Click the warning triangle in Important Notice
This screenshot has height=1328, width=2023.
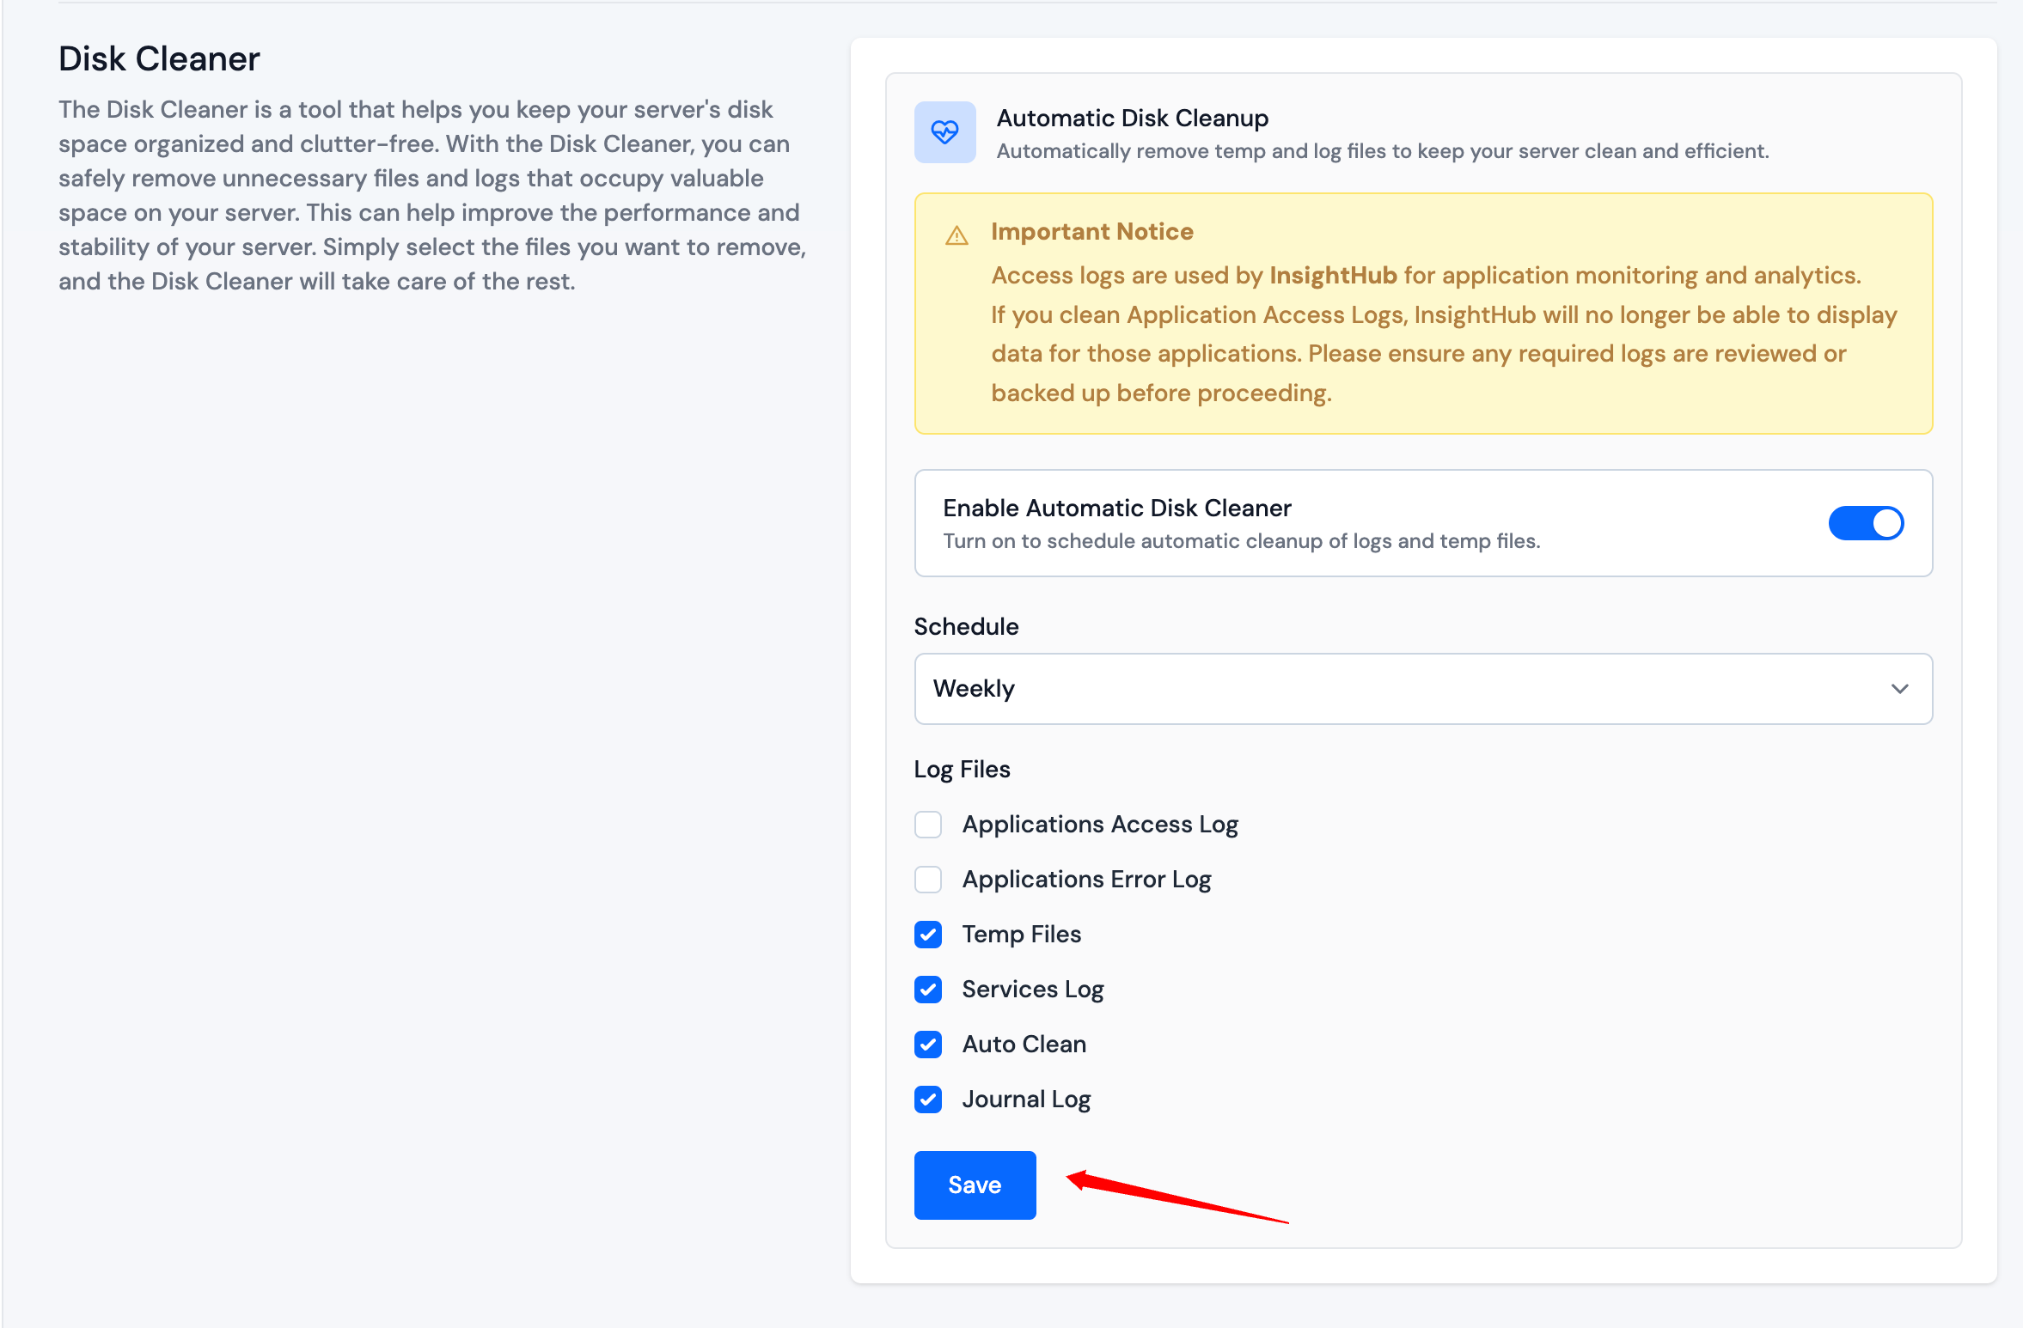[956, 234]
